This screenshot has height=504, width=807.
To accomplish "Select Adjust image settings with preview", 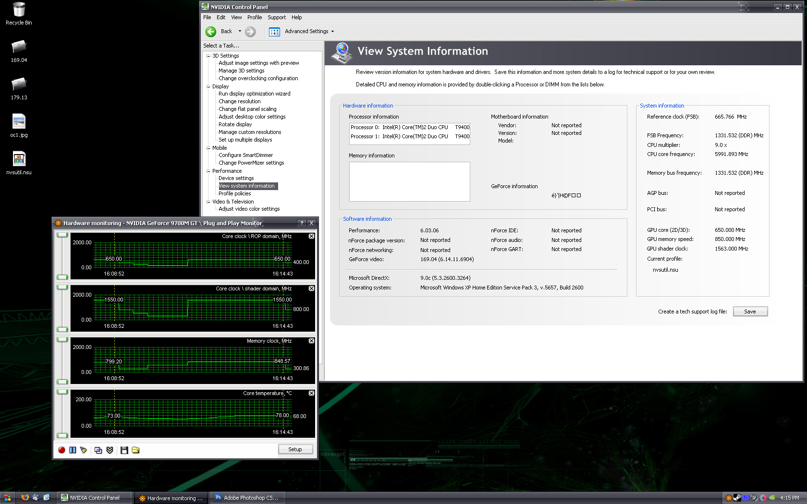I will pyautogui.click(x=259, y=63).
